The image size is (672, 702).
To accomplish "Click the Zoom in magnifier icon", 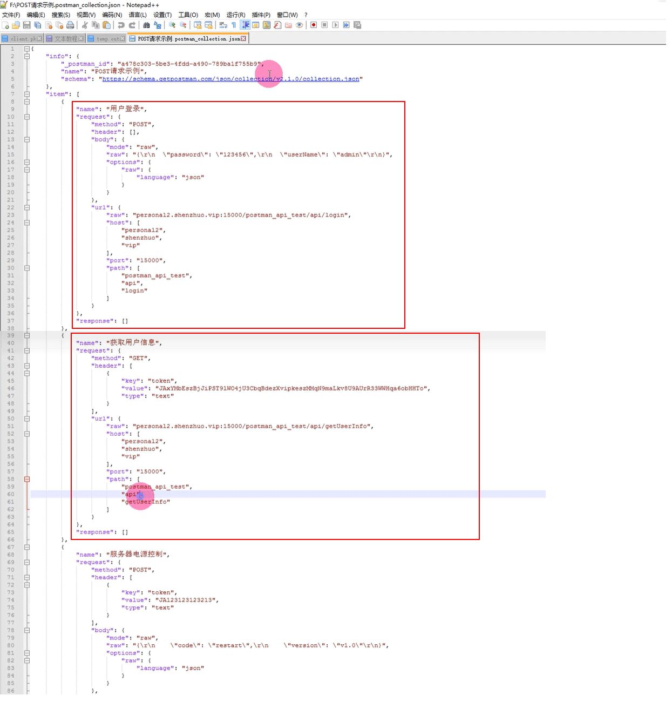I will click(172, 25).
